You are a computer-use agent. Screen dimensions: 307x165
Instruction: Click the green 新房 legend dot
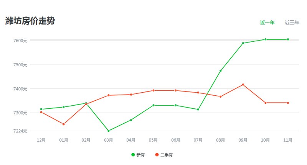(x=133, y=155)
